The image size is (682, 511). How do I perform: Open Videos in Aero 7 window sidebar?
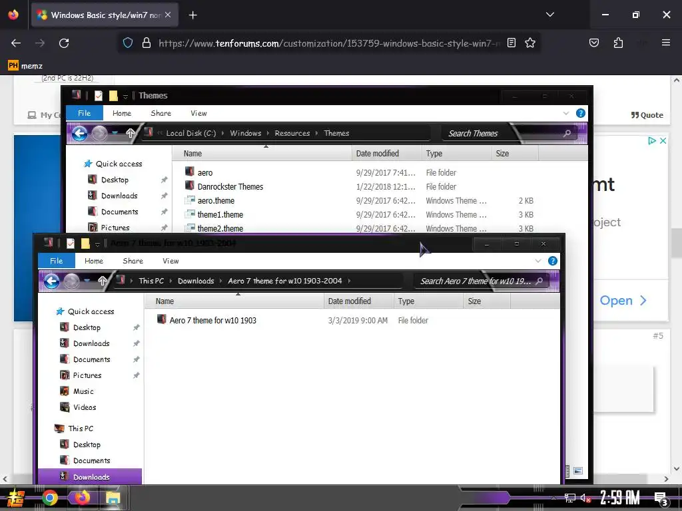click(x=85, y=407)
